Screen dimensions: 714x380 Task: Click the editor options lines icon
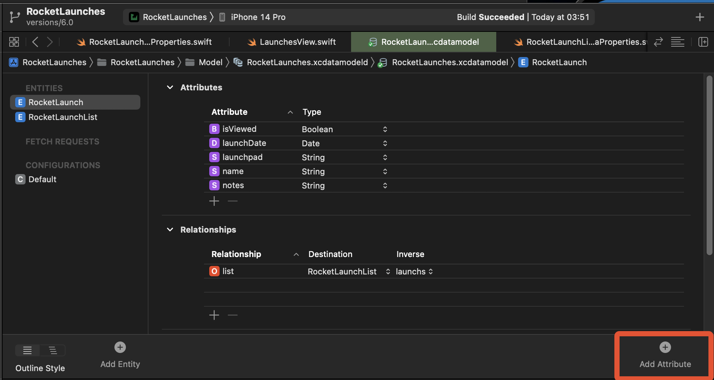(677, 42)
